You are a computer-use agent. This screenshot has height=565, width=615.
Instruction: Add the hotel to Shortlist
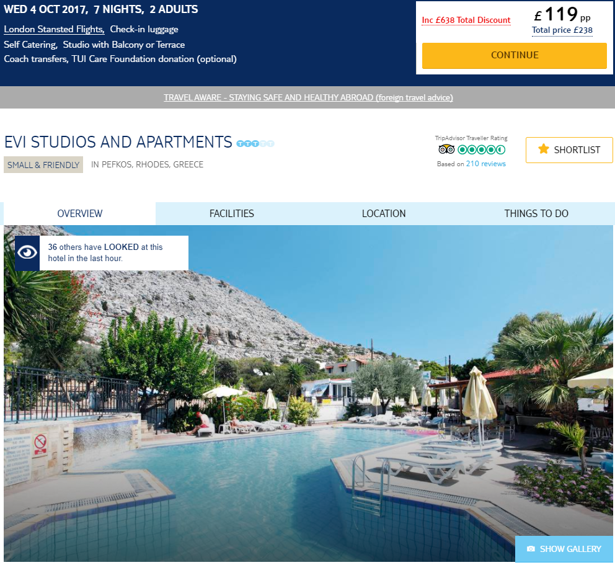click(x=569, y=150)
